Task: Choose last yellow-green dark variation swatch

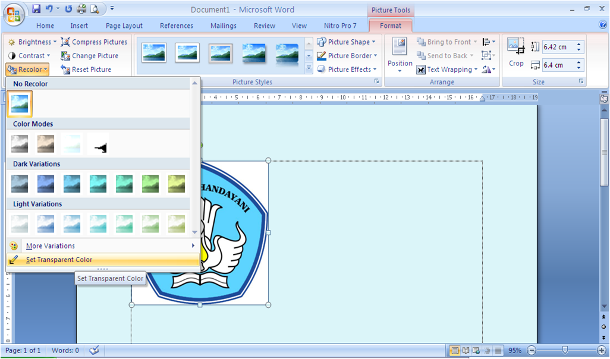Action: coord(176,184)
